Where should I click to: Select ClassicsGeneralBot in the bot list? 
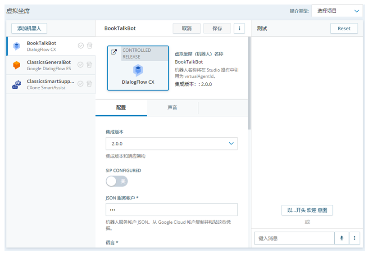coord(51,65)
